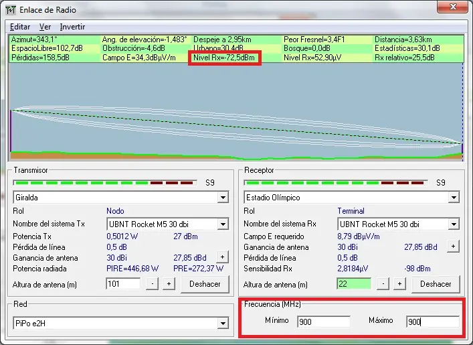Decrease receiver antenna height with minus button

coord(383,284)
